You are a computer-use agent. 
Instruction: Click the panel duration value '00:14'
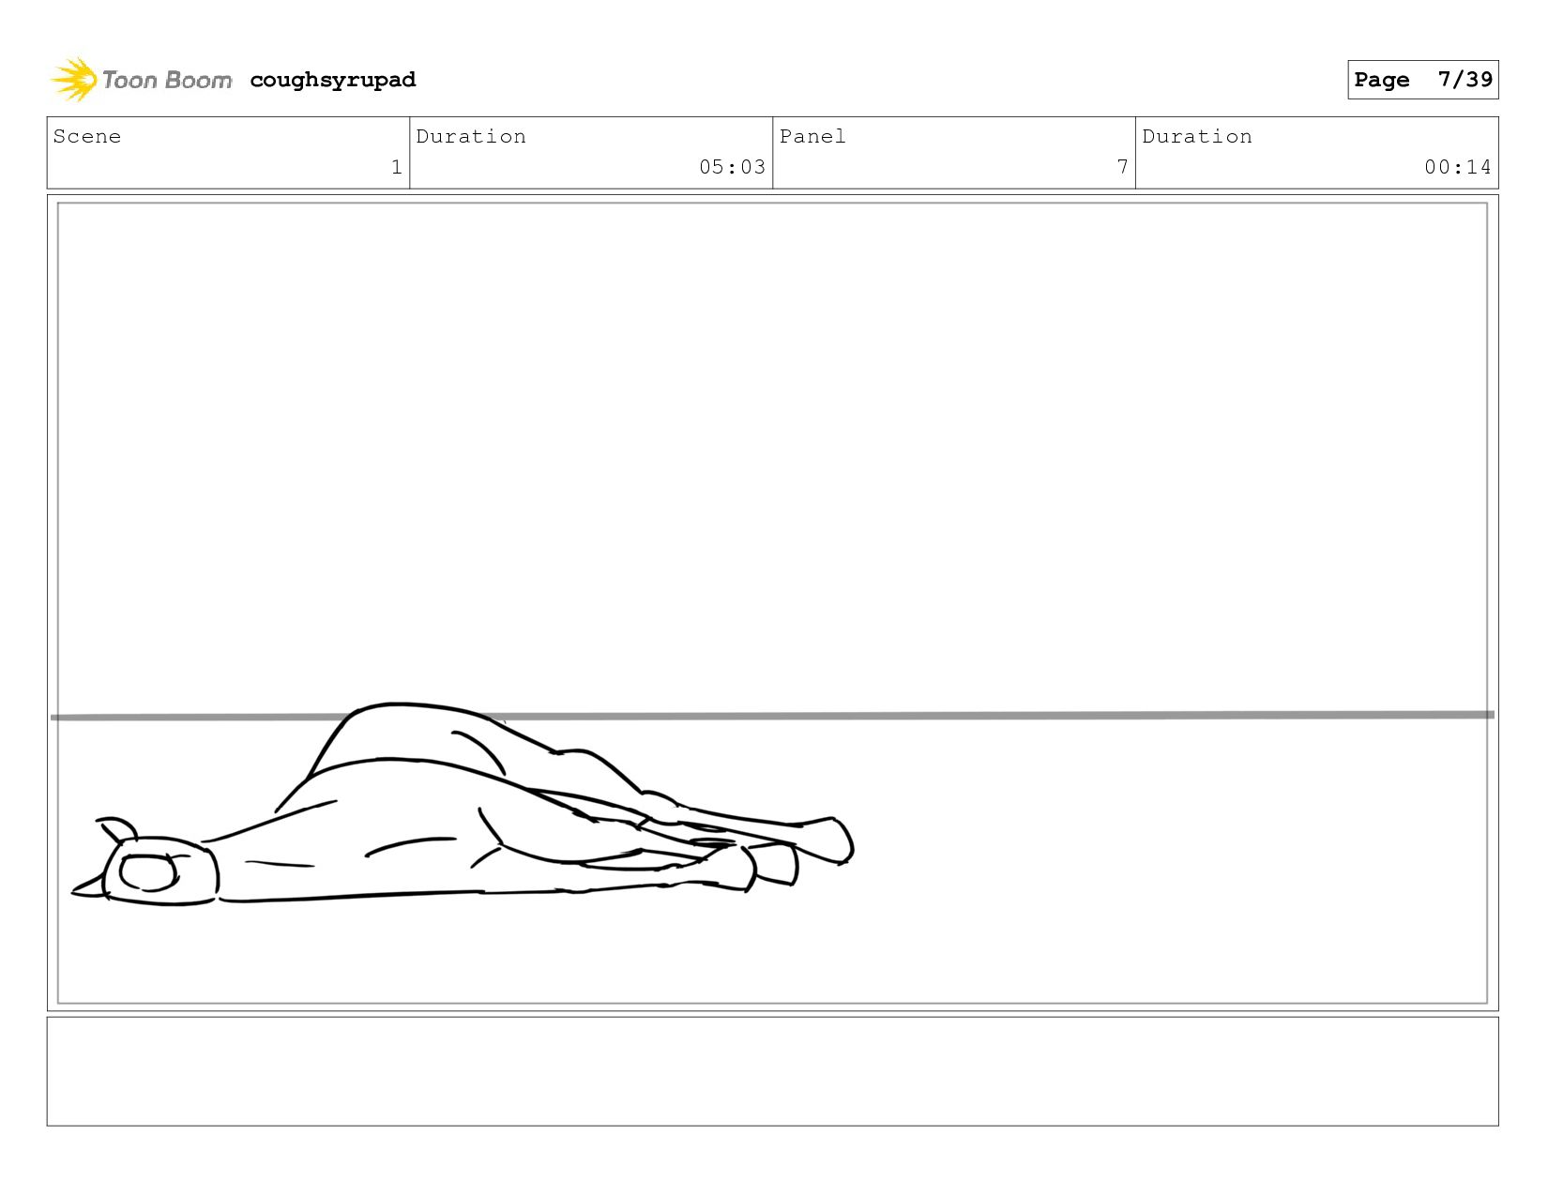click(1457, 167)
